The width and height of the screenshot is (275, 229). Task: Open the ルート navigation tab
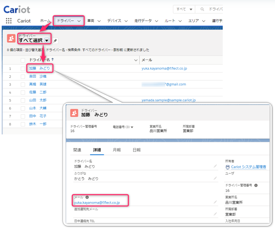click(170, 21)
